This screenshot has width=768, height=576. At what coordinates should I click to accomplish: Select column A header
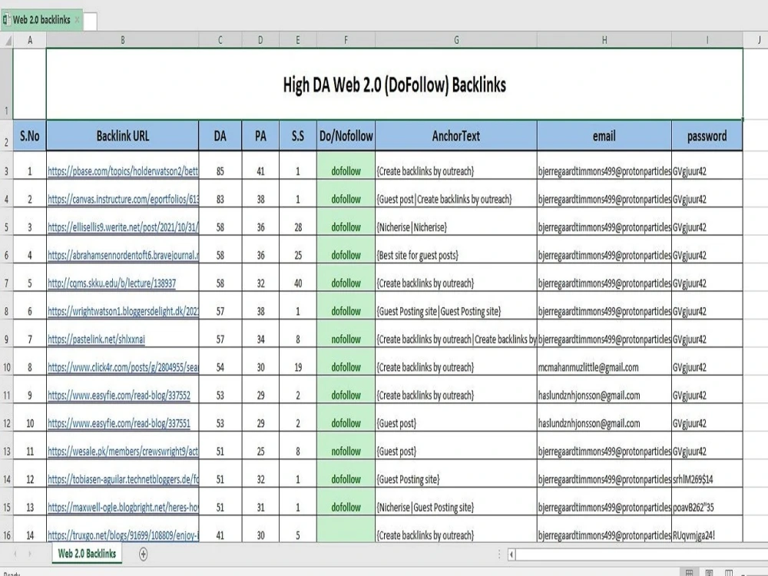[x=30, y=40]
